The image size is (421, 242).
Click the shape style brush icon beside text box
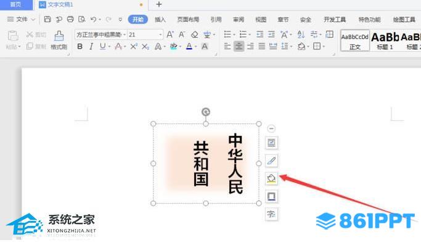[271, 161]
